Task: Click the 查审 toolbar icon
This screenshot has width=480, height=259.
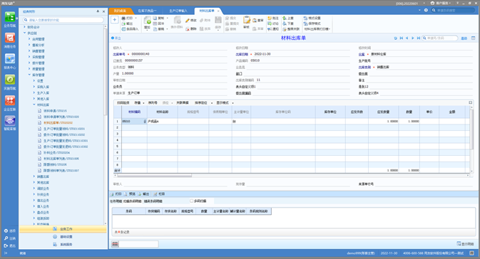Action: 255,21
